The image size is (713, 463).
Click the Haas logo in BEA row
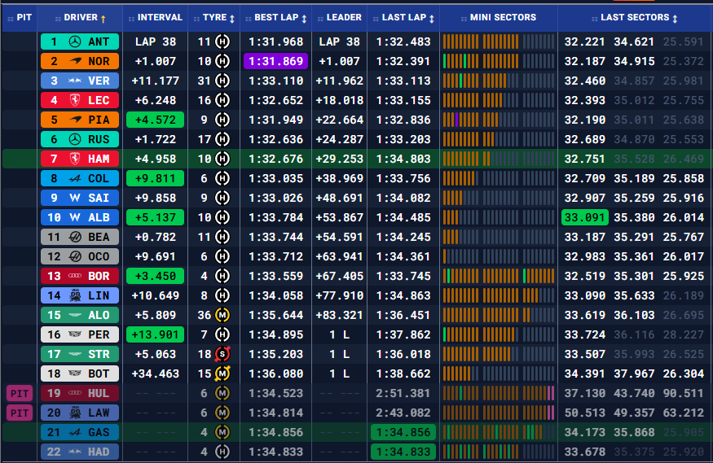[75, 237]
